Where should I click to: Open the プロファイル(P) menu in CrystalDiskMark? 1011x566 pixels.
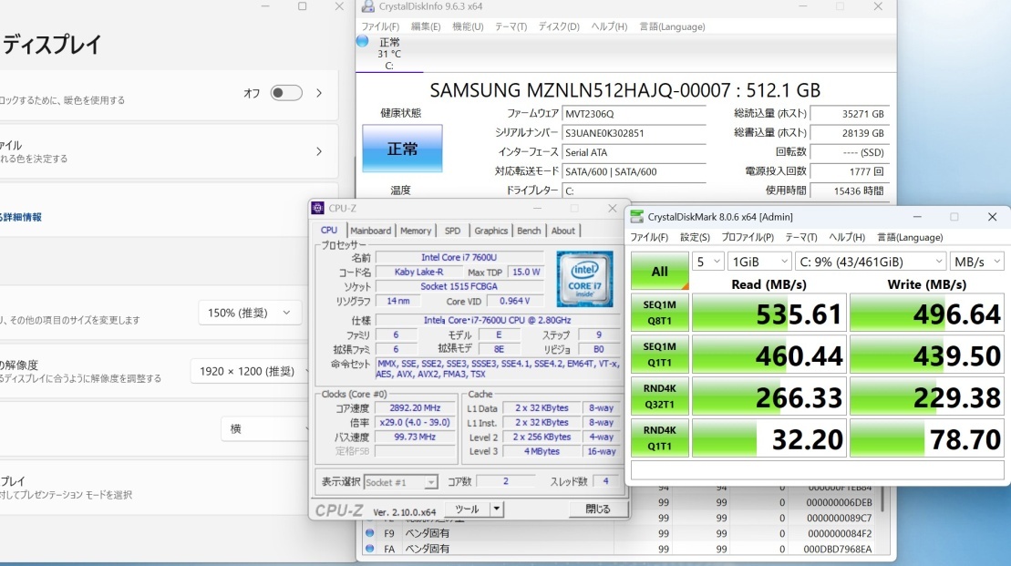click(x=748, y=237)
